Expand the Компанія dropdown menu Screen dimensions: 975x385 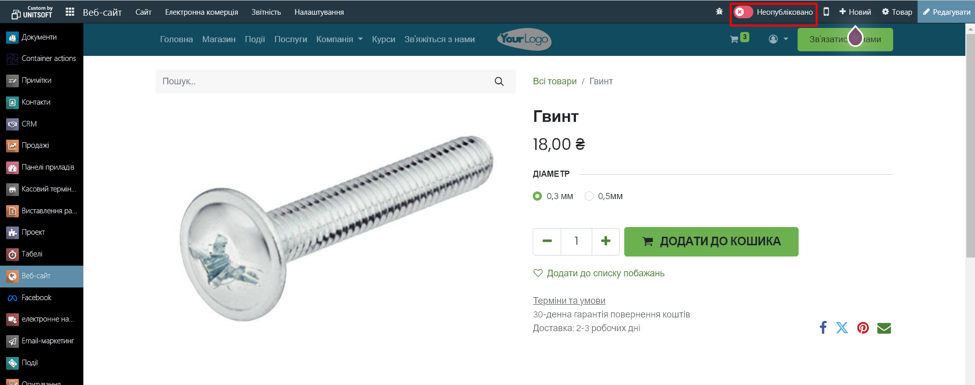tap(340, 39)
